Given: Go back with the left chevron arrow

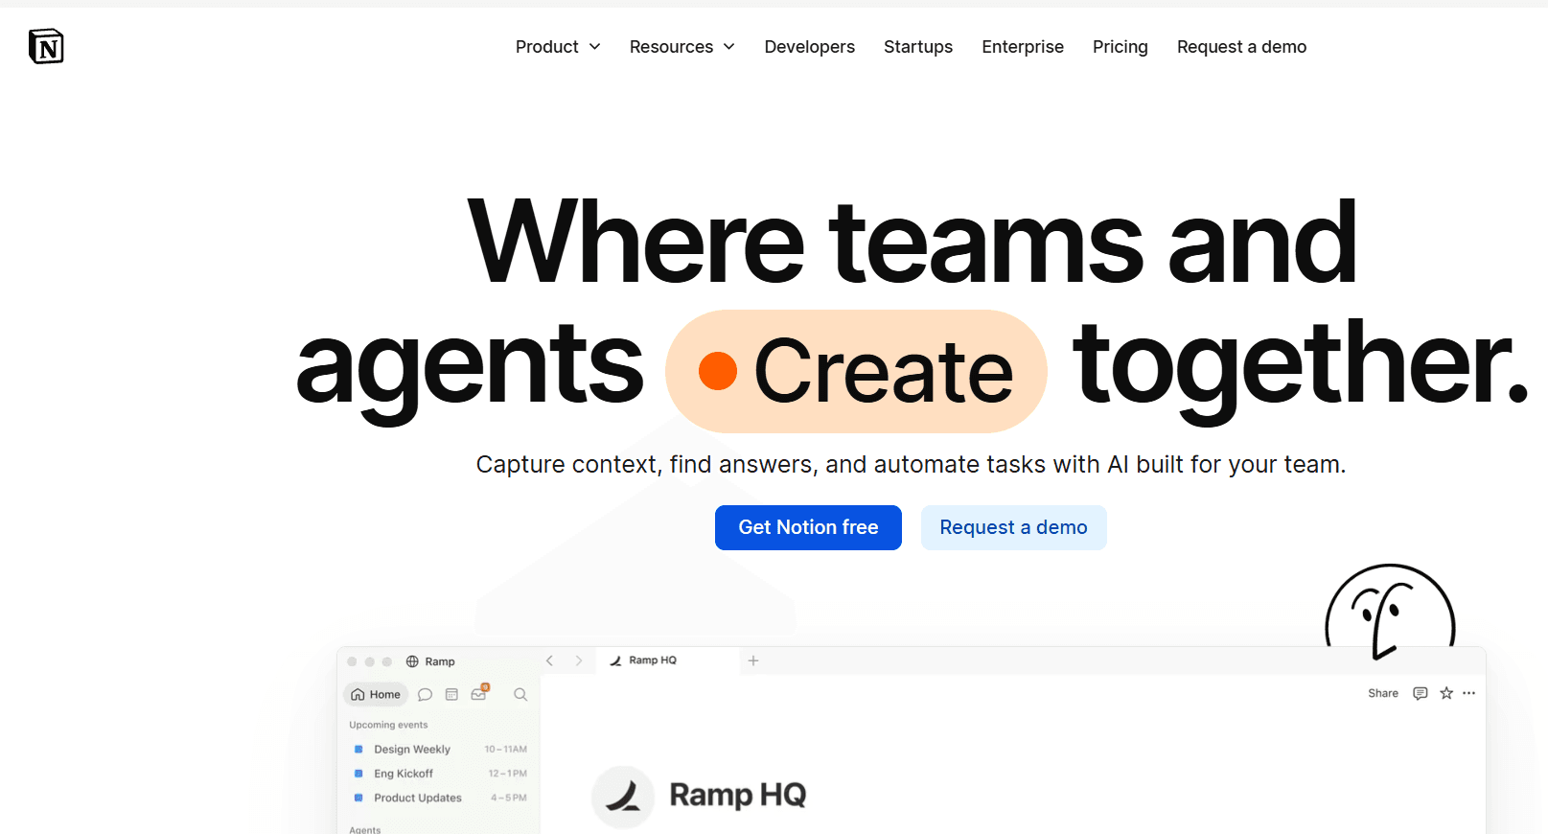Looking at the screenshot, I should [549, 660].
